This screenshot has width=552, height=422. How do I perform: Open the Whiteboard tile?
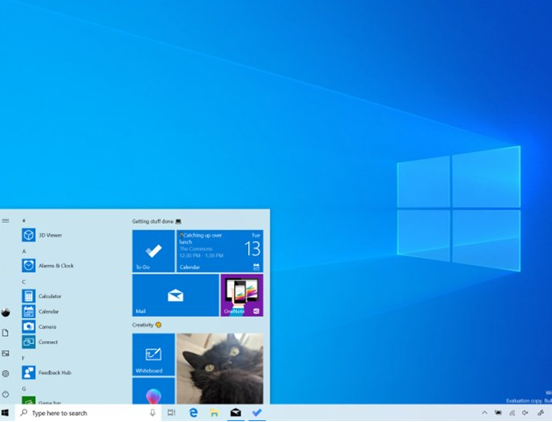[x=154, y=354]
